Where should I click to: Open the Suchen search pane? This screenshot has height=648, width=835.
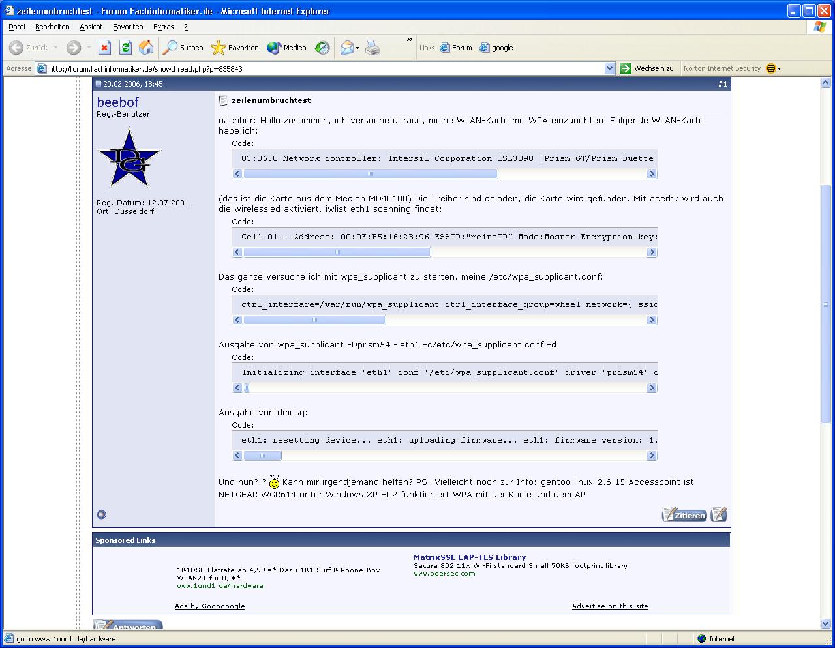pyautogui.click(x=183, y=48)
